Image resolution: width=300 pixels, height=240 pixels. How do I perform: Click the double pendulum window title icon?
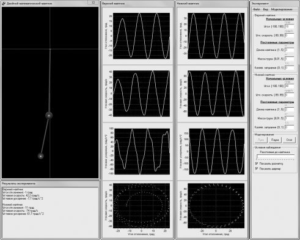point(4,3)
